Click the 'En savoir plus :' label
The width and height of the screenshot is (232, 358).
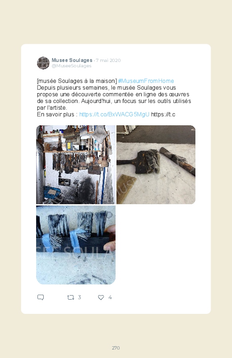[57, 115]
